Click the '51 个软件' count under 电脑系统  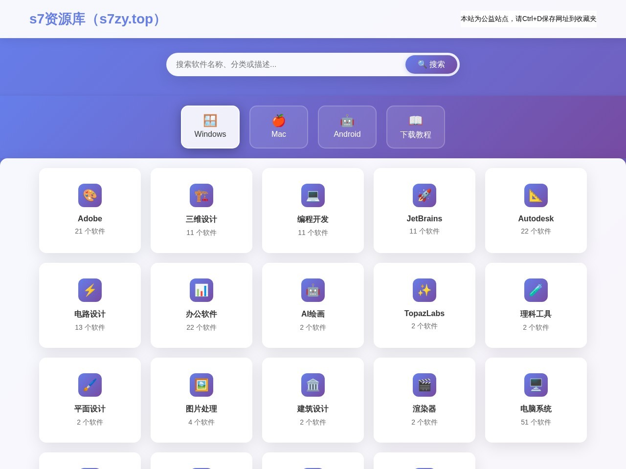click(536, 422)
